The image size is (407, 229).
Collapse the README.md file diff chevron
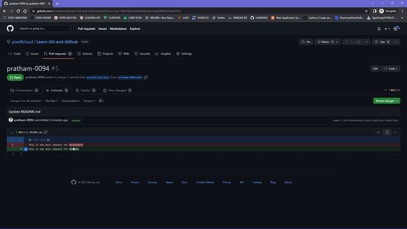click(12, 132)
